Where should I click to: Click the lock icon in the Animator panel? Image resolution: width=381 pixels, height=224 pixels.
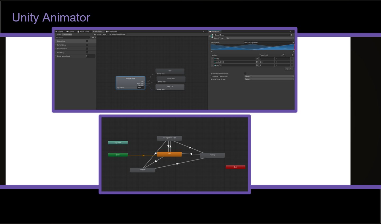203,31
